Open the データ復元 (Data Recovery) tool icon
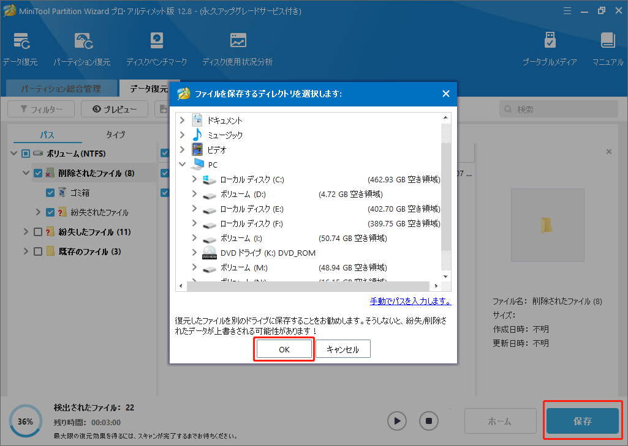Screen dimensions: 628x446 [21, 41]
